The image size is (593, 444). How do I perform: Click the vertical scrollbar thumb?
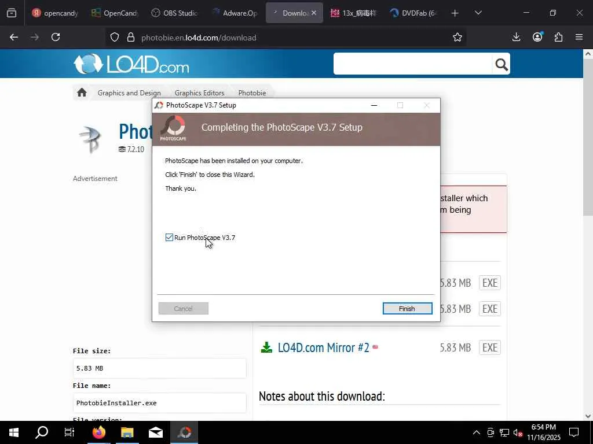[588, 137]
